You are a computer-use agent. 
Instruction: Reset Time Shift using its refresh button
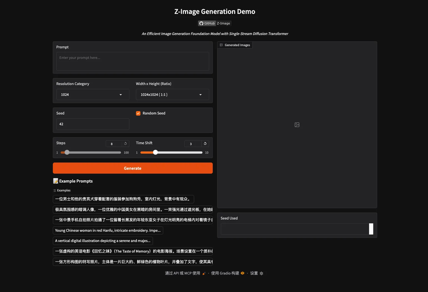[x=205, y=144]
